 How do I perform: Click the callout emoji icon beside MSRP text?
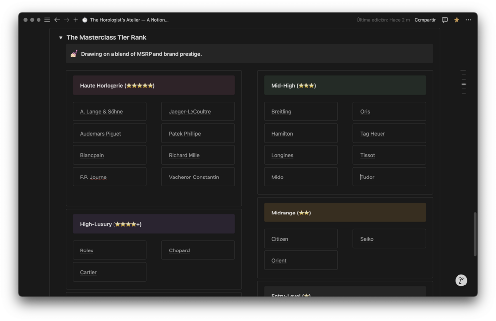[x=74, y=54]
